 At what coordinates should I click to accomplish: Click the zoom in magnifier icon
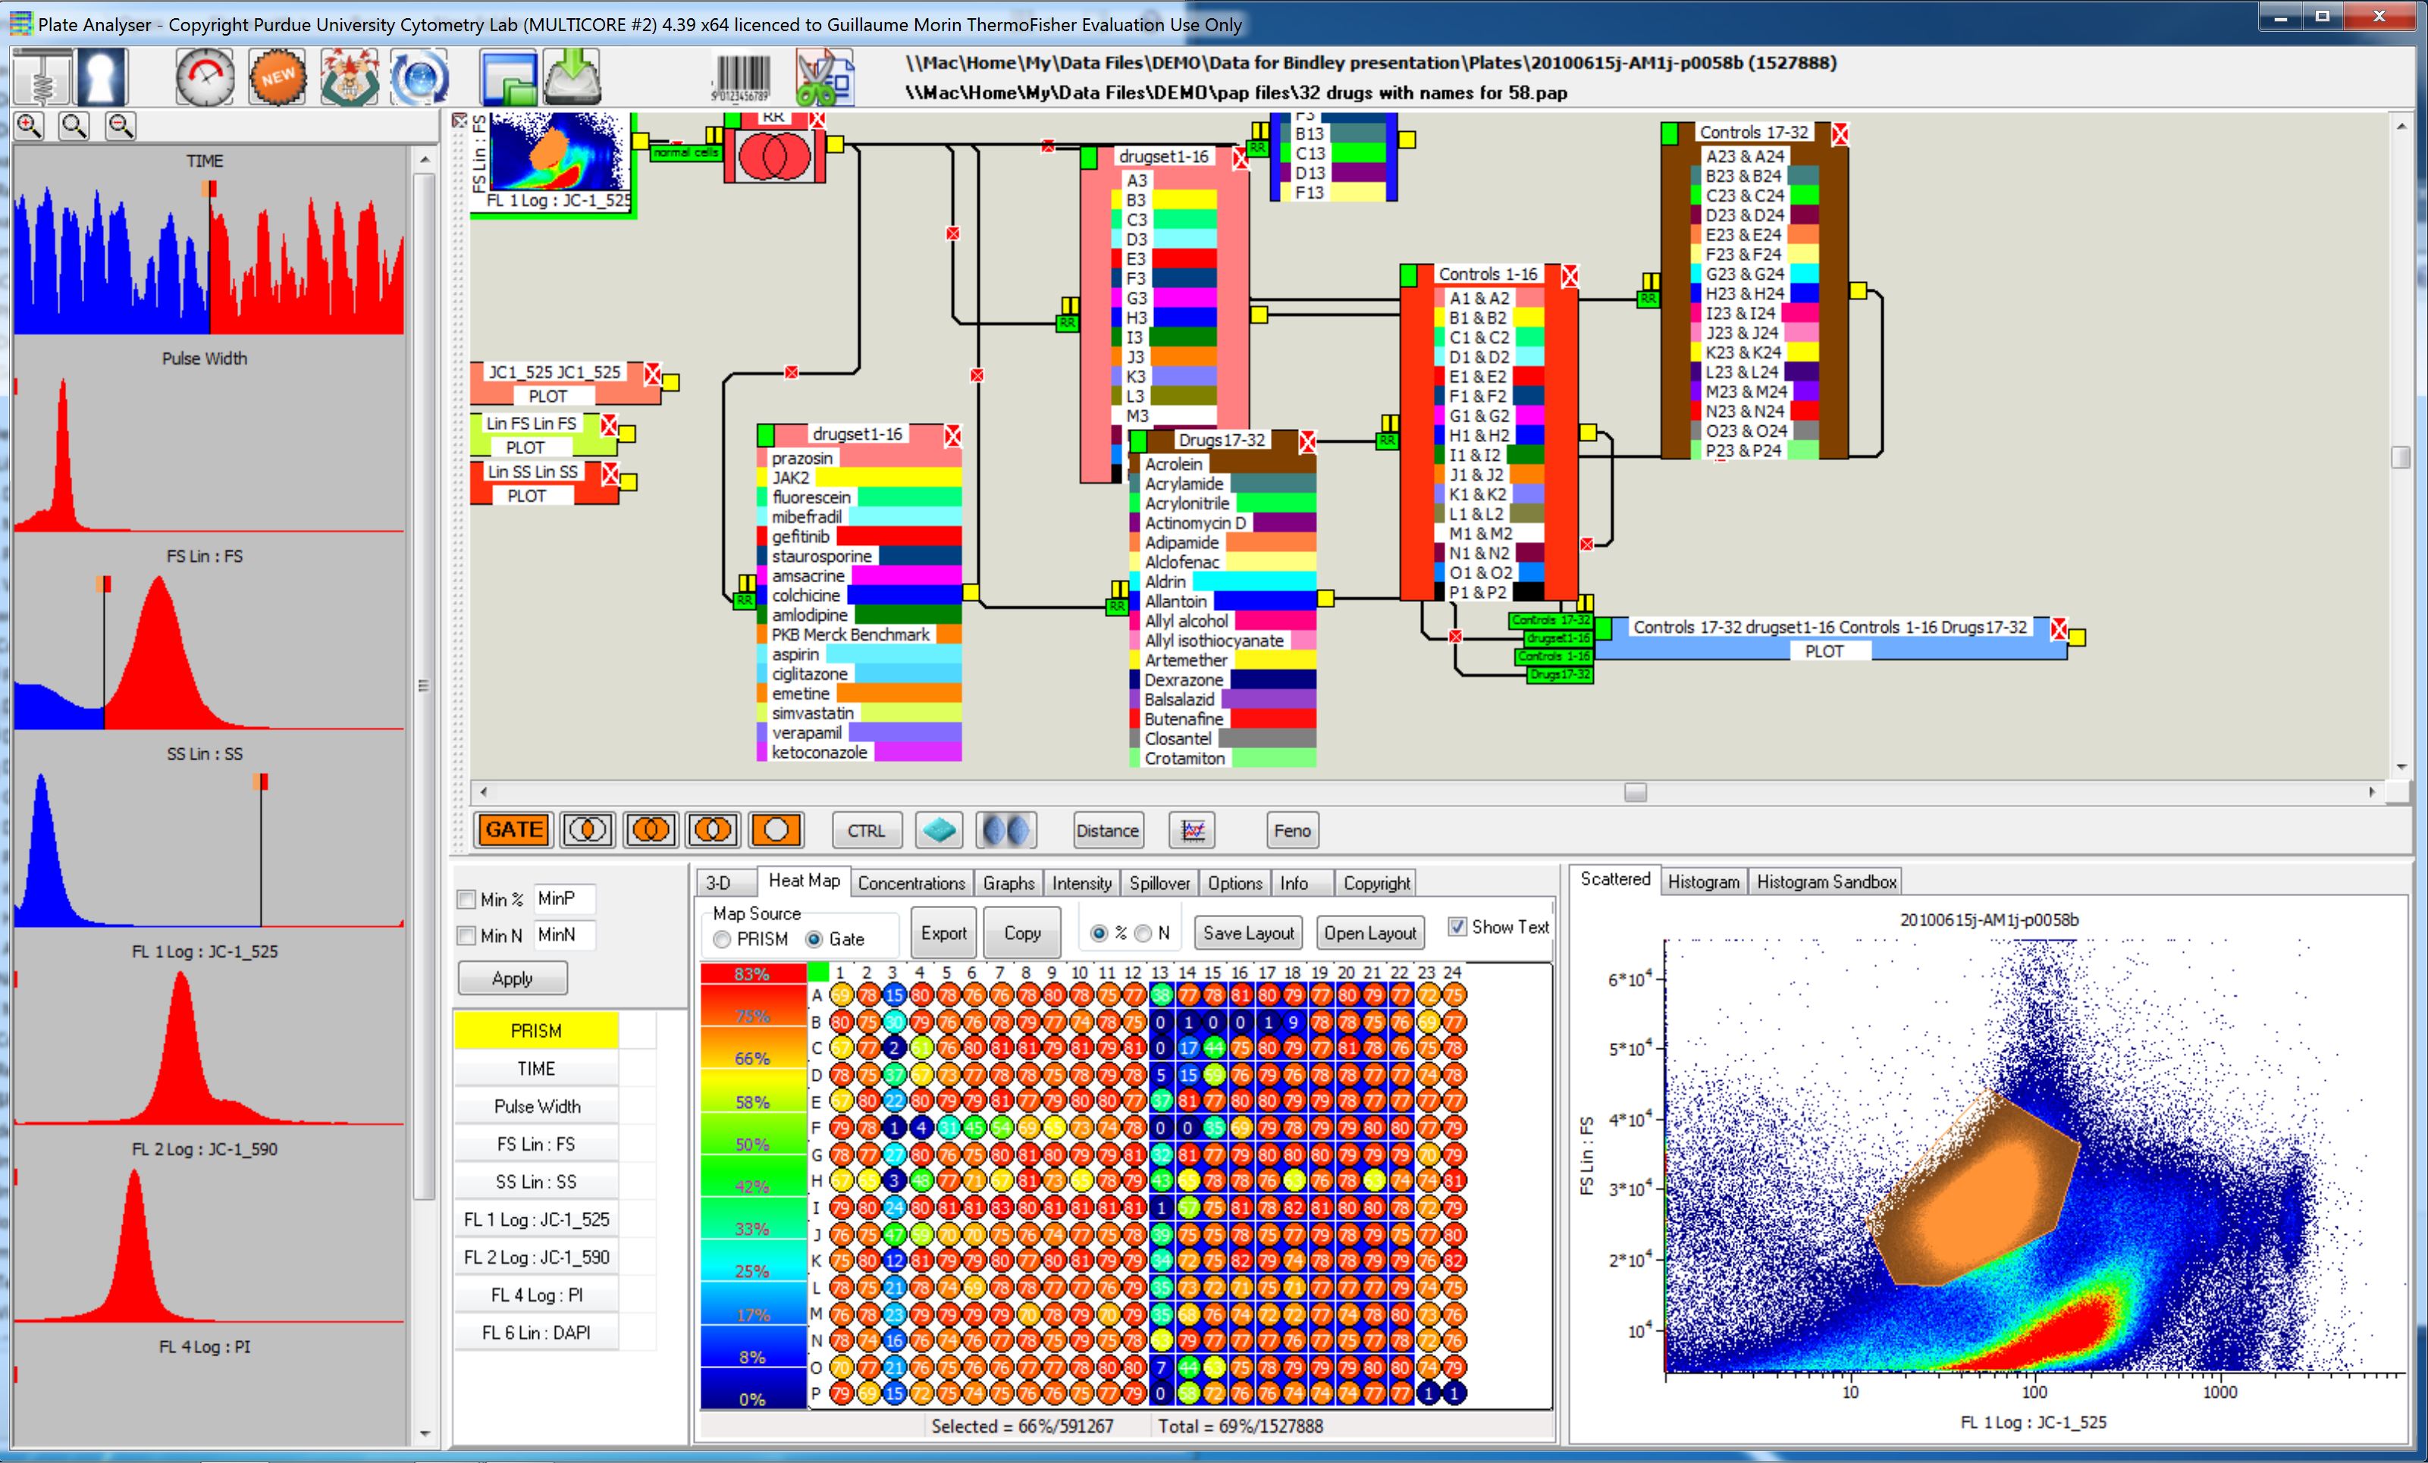(30, 126)
